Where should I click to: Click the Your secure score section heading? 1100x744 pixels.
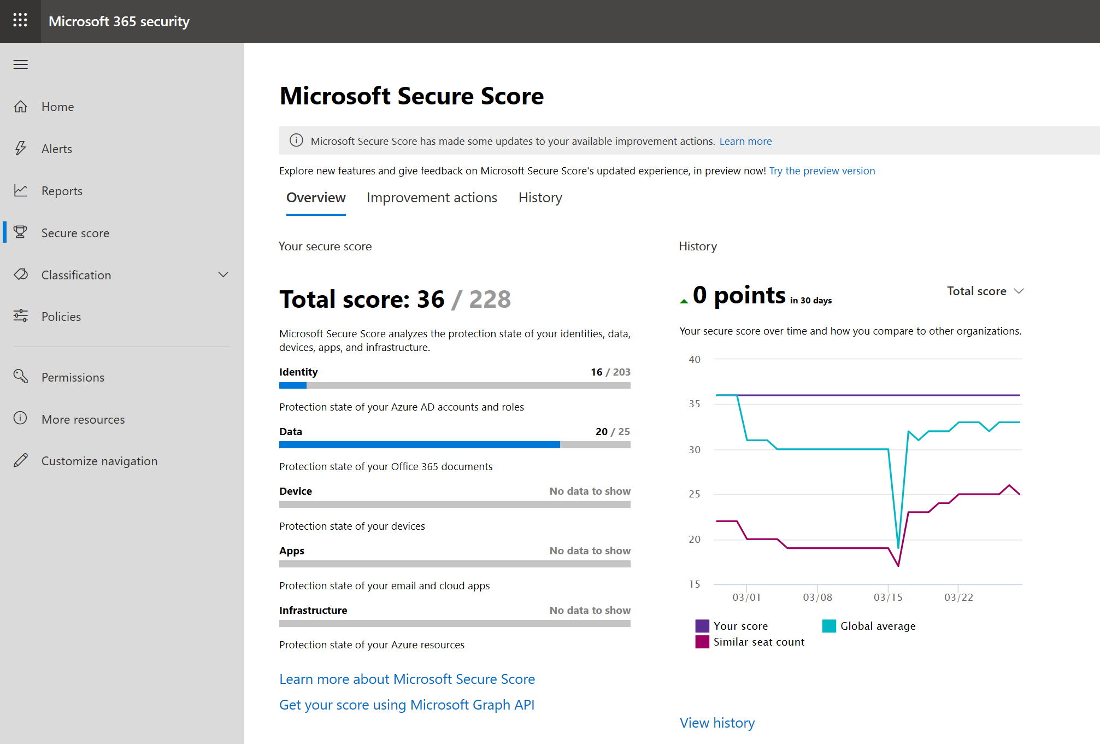click(325, 246)
